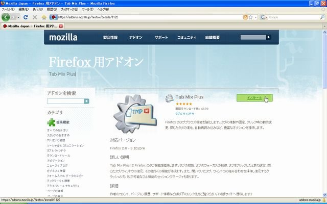Open the back/forward history dropdown arrow

click(18, 17)
